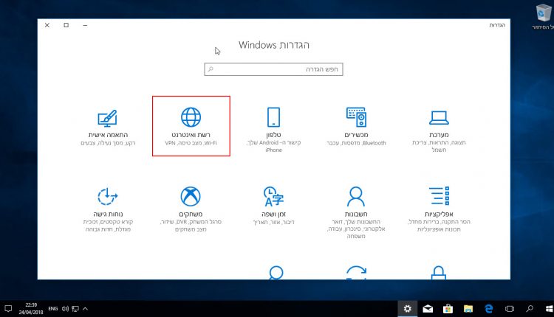Open the Apps (אפליקציות) settings category
Screen dimensions: 554x317
click(439, 209)
